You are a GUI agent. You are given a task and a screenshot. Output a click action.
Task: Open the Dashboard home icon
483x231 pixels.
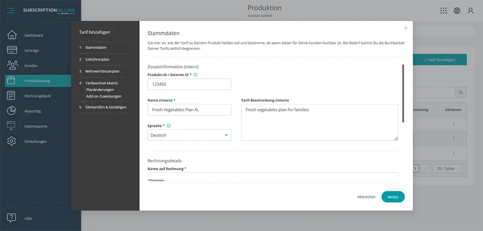[12, 35]
